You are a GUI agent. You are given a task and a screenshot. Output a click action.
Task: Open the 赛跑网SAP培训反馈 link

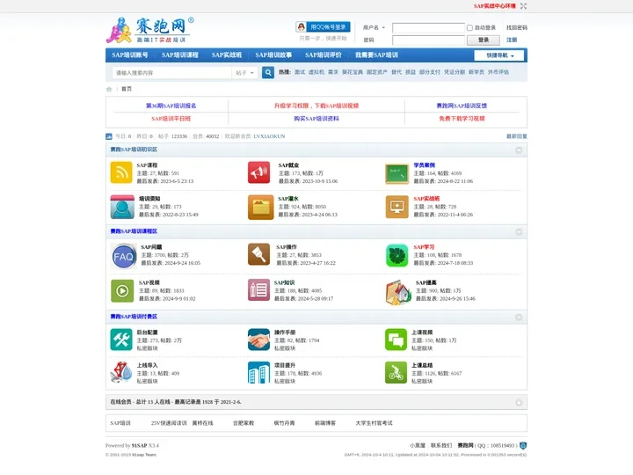click(x=462, y=106)
